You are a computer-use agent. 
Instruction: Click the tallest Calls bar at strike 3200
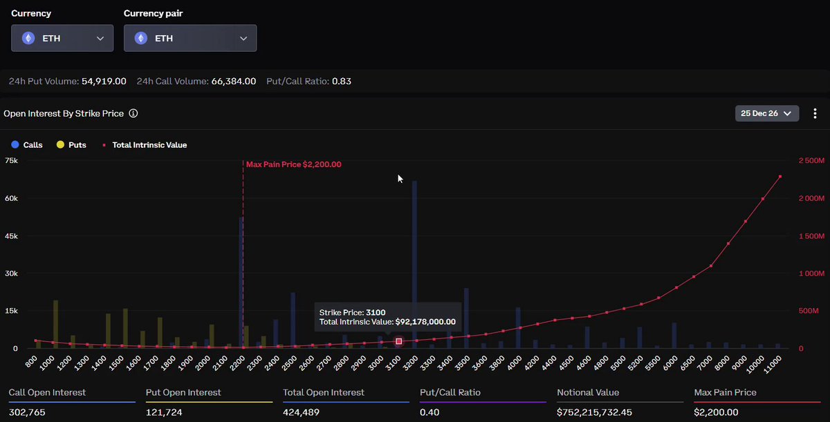[414, 265]
